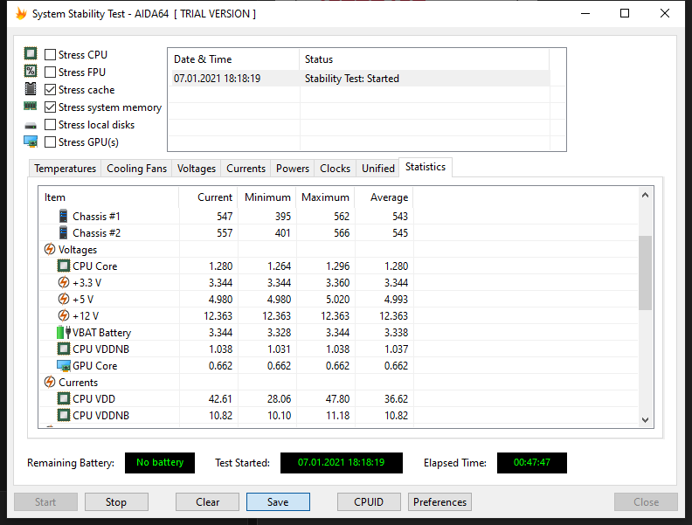Click the Date & Time column header
Screen dimensions: 692x525
(234, 59)
